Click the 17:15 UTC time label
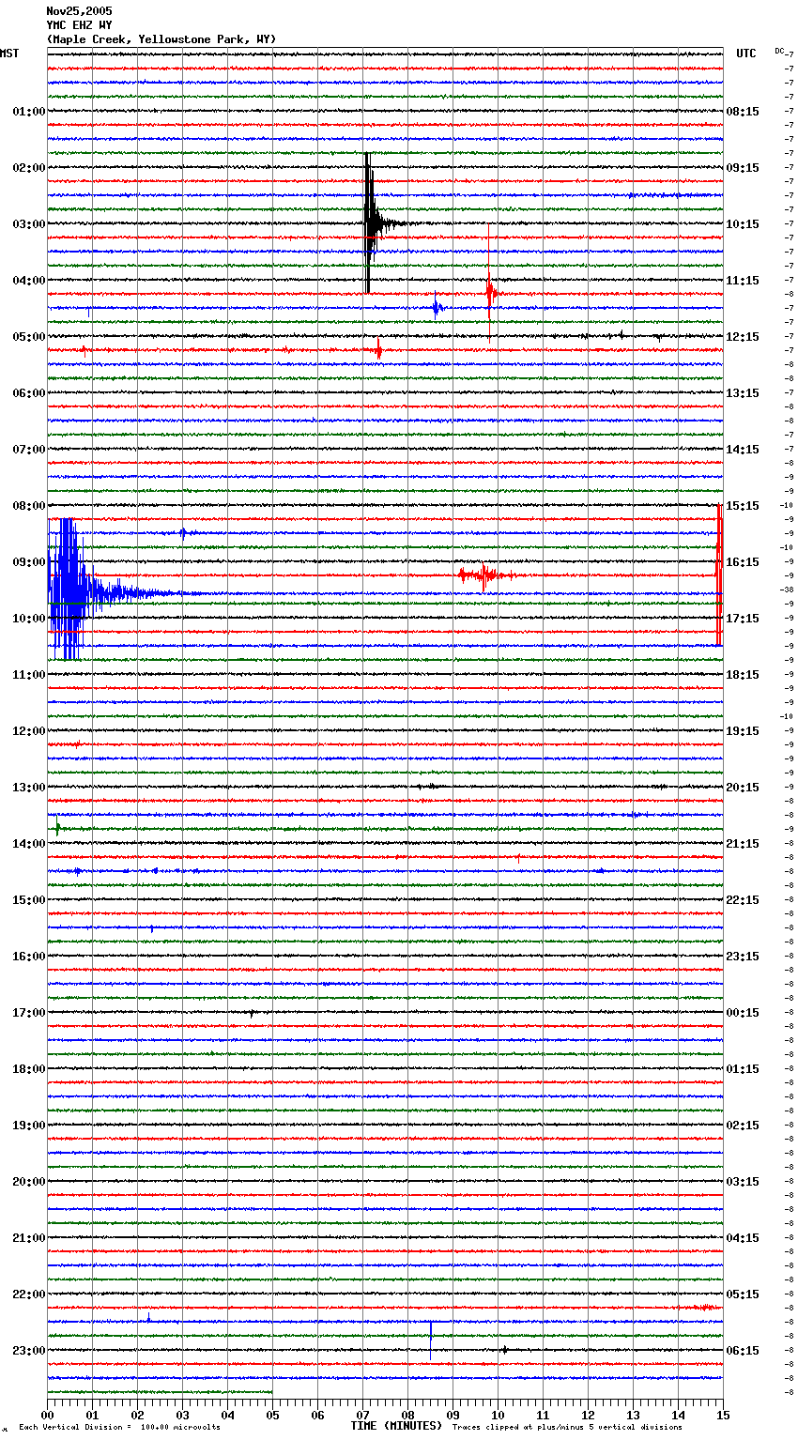 (x=743, y=619)
